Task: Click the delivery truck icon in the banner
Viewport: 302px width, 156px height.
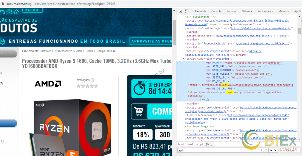Action: pos(2,41)
